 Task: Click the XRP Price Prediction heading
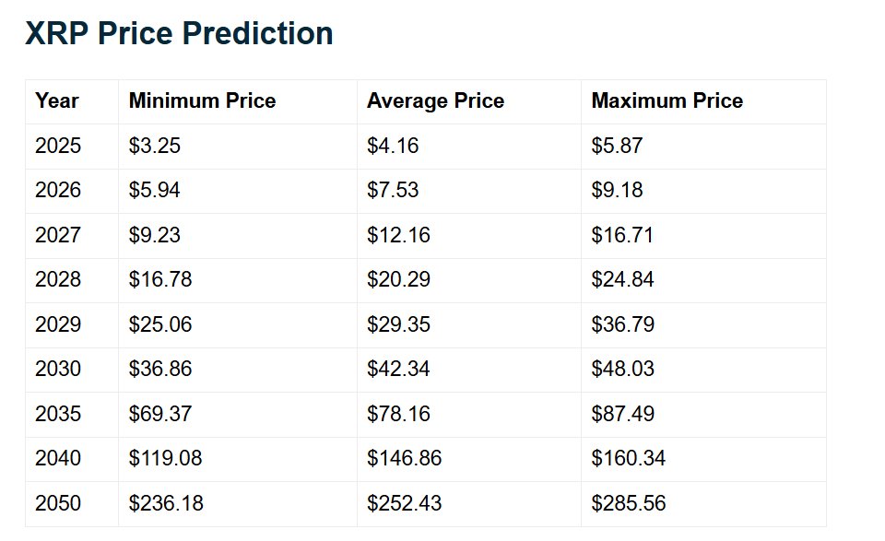(x=179, y=33)
